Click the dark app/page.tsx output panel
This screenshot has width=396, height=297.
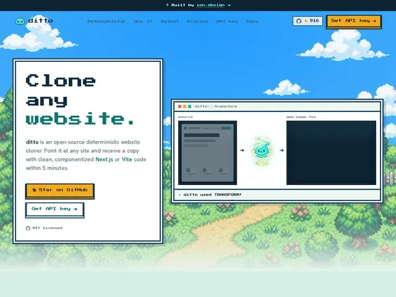331,153
